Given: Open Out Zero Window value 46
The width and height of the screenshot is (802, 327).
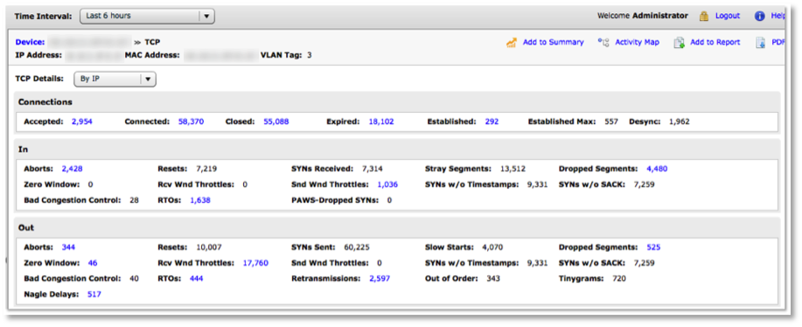Looking at the screenshot, I should [93, 263].
